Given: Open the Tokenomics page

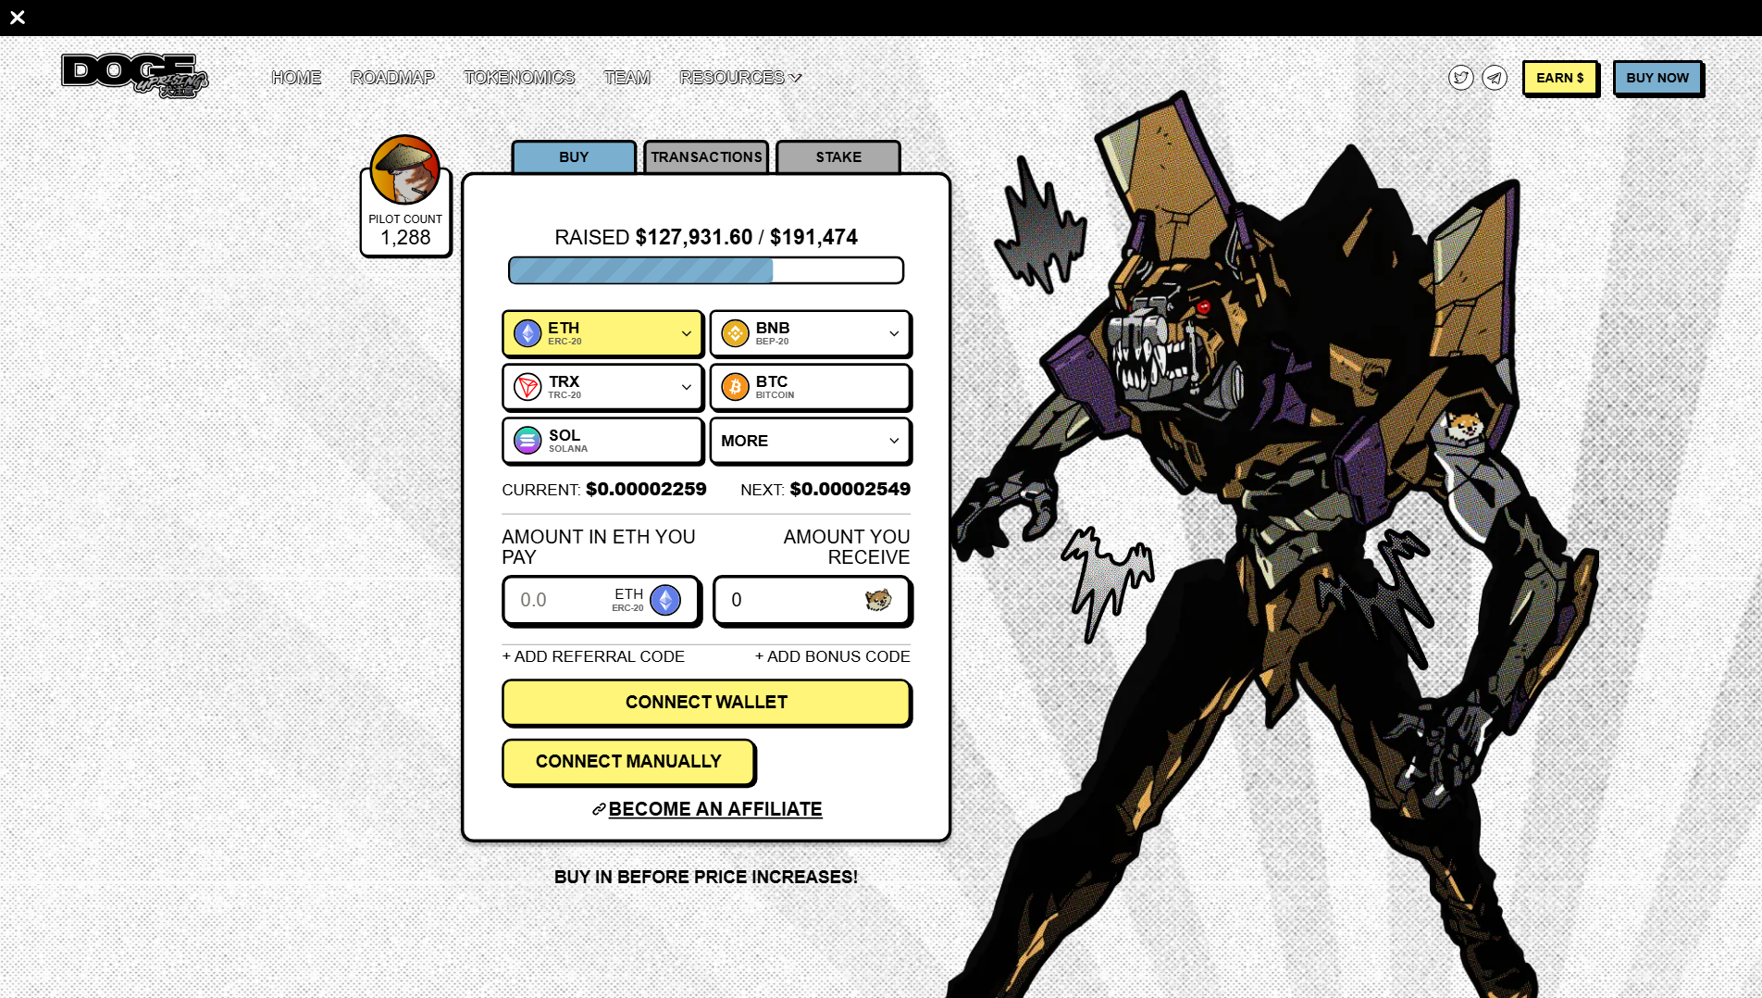Looking at the screenshot, I should click(x=519, y=78).
